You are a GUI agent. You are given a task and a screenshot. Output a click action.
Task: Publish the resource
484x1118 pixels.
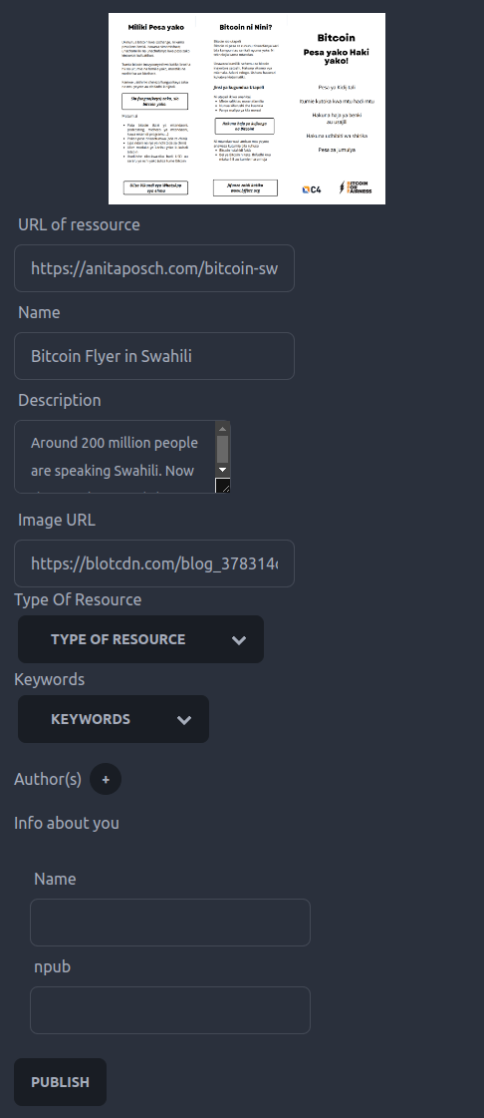(x=61, y=1082)
